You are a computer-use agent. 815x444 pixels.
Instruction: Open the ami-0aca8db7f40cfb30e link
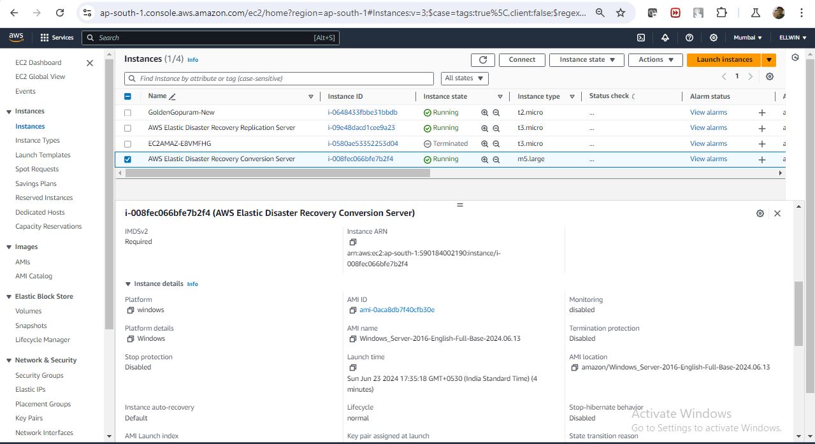point(396,310)
